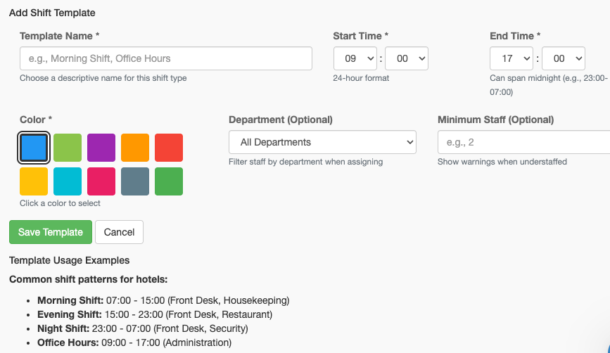This screenshot has width=610, height=353.
Task: Open the Start Time minutes dropdown
Action: pos(407,59)
